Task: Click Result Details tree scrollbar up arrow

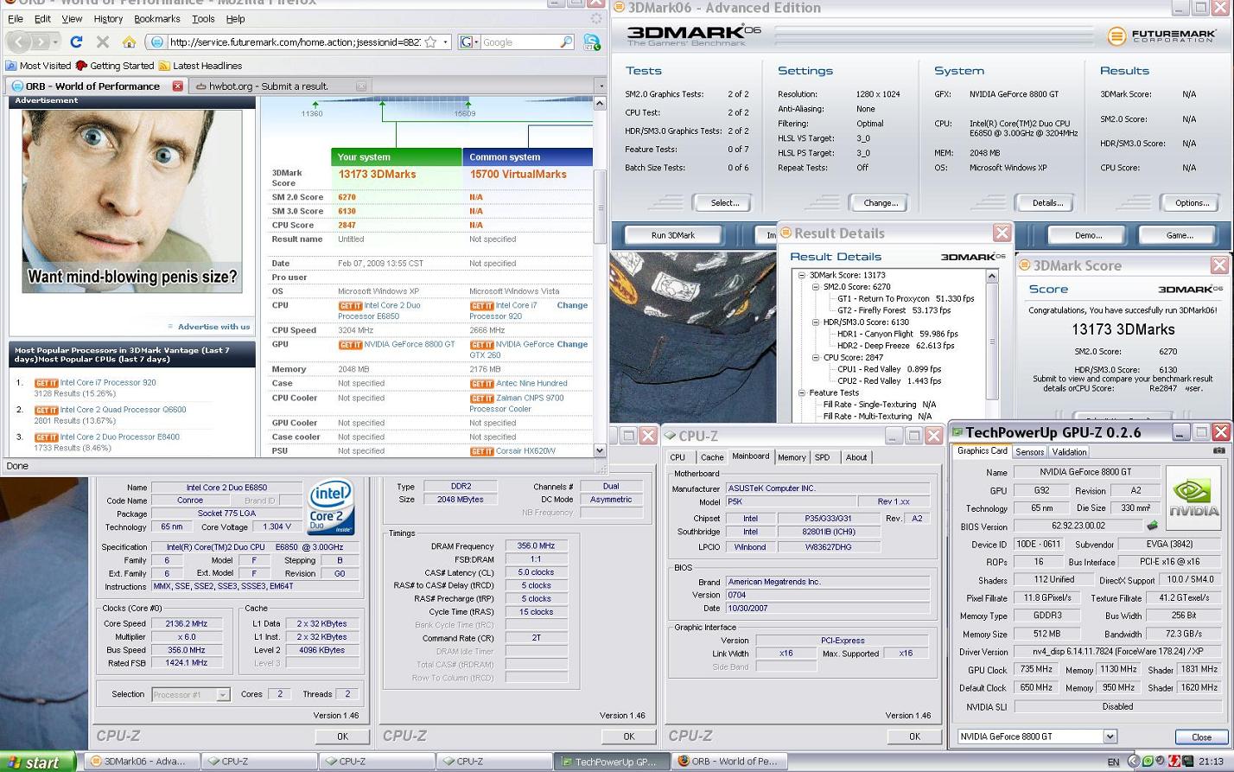Action: (991, 276)
